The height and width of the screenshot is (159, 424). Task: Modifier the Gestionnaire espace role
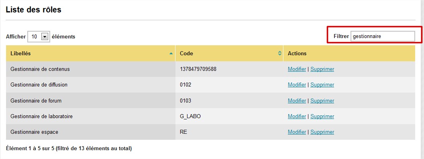pyautogui.click(x=297, y=132)
